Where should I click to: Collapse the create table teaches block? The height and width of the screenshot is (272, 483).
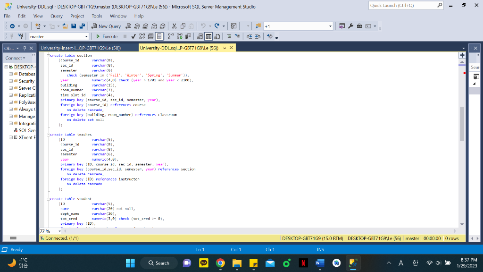click(x=49, y=135)
